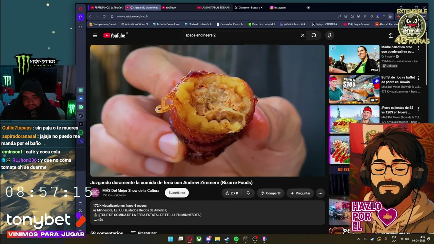The height and width of the screenshot is (244, 434).
Task: Open Spotify from the taskbar
Action: click(x=236, y=239)
